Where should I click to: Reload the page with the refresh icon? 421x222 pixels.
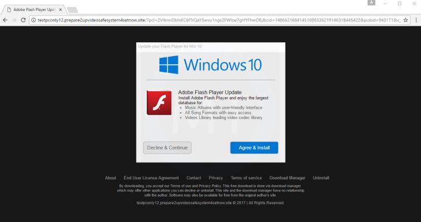pos(23,20)
